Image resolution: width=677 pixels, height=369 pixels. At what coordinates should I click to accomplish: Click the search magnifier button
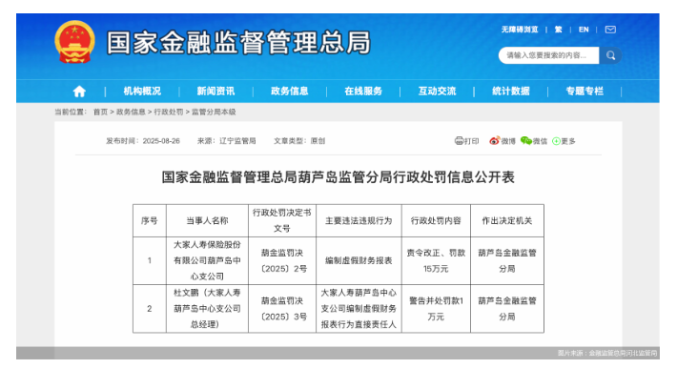point(610,55)
